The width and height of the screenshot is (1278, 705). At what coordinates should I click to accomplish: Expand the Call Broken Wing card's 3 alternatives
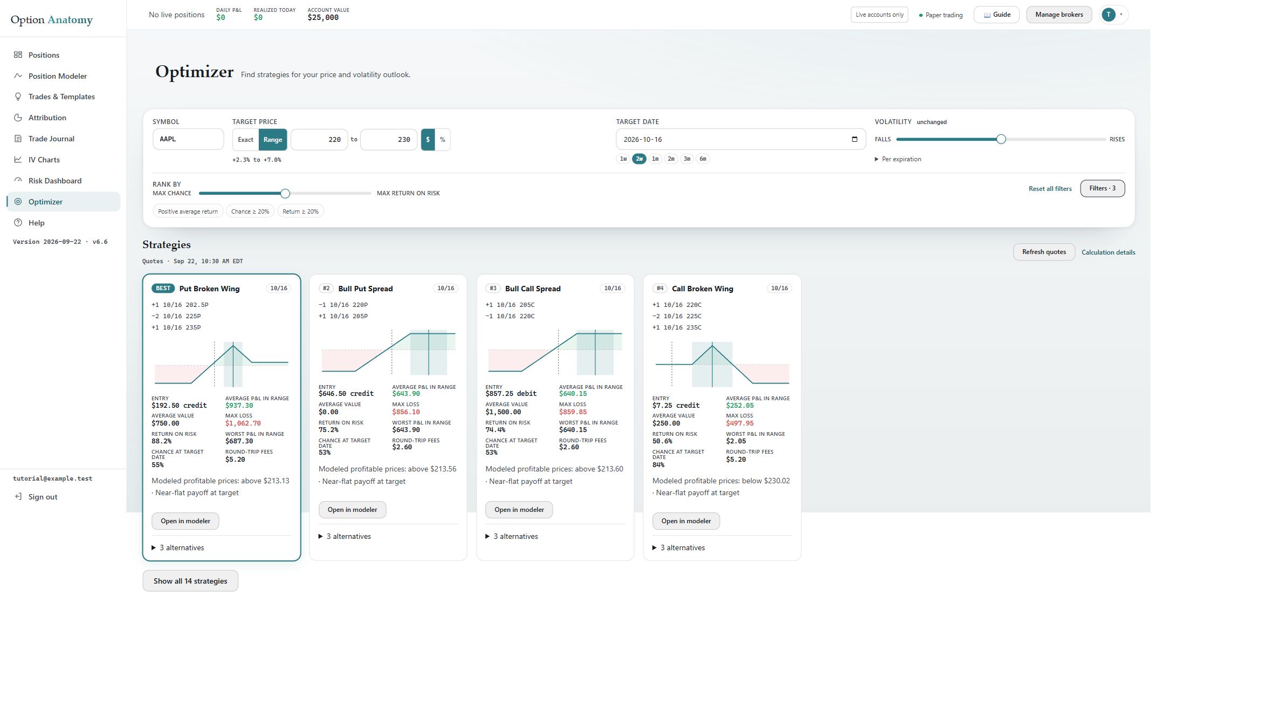click(x=679, y=547)
